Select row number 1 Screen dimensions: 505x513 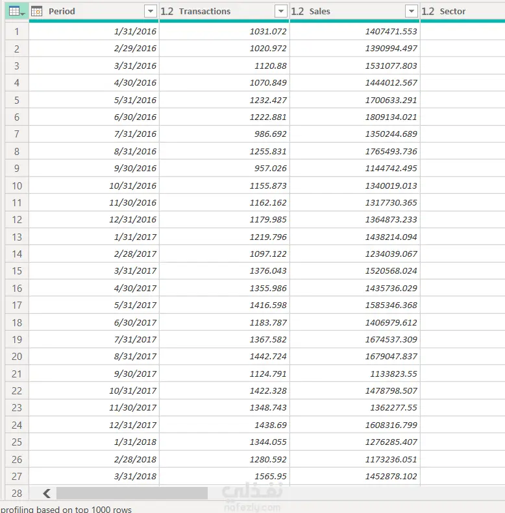pos(17,32)
